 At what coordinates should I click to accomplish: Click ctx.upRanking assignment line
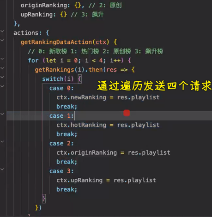(x=106, y=180)
